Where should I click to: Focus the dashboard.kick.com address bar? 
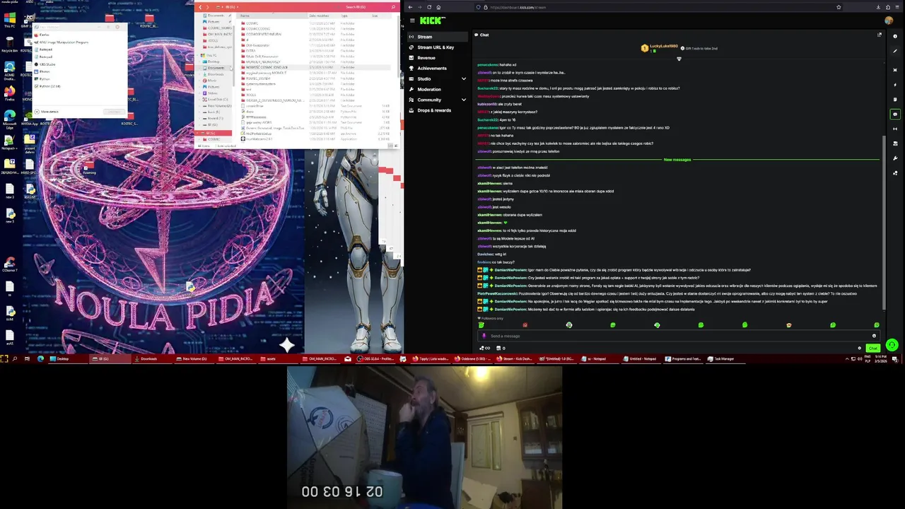pyautogui.click(x=658, y=7)
